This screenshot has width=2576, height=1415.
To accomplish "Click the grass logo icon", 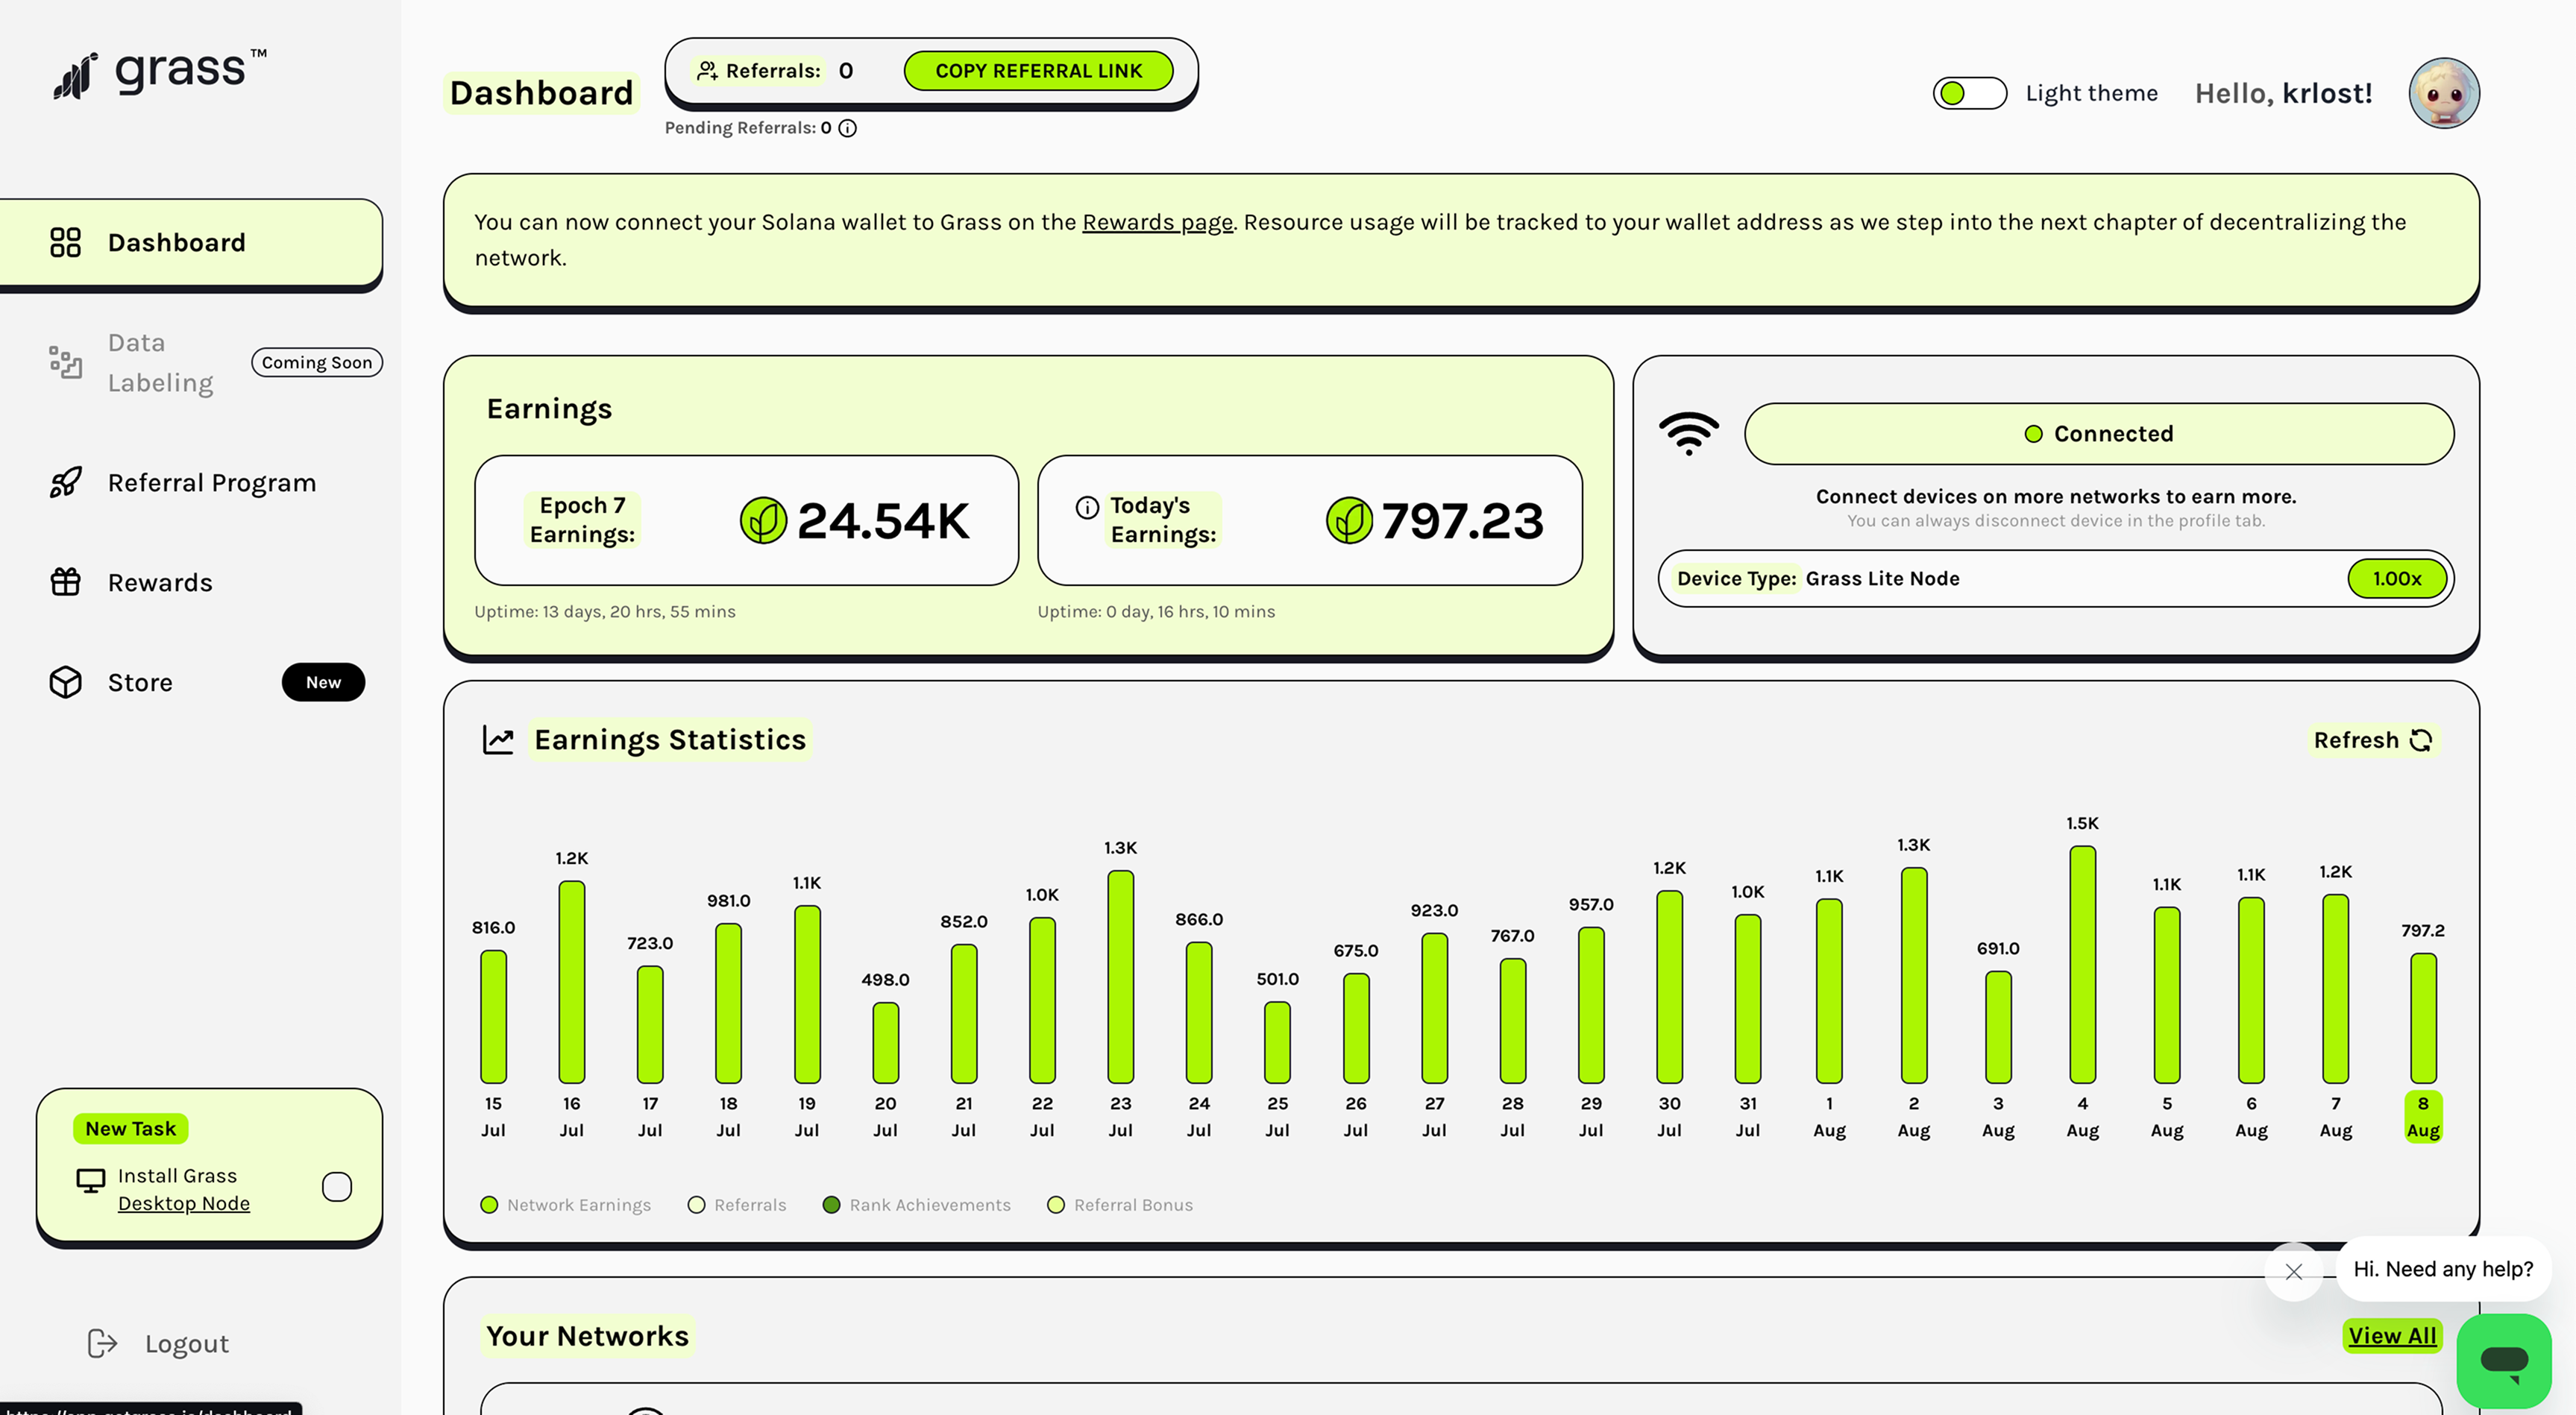I will tap(75, 76).
